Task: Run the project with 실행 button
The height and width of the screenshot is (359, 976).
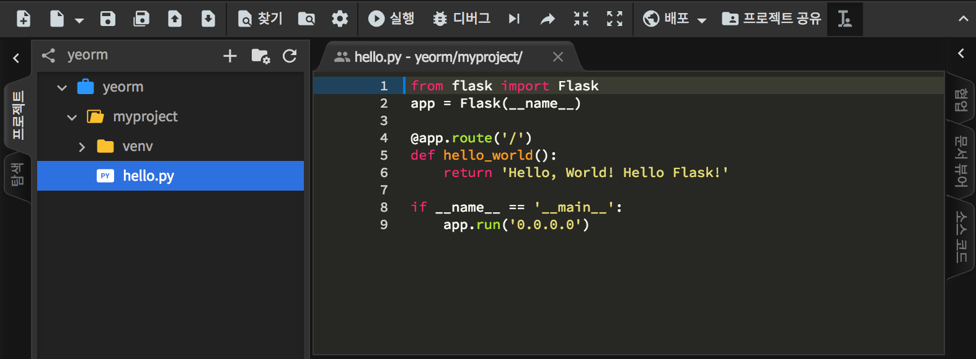Action: 391,19
